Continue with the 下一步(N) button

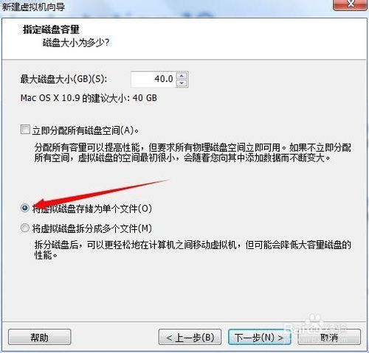[x=260, y=338]
